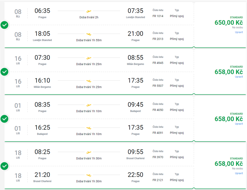247x190 pixels.
Task: Toggle the green checkmark for the Milán Bergamo trip
Action: [x=4, y=72]
